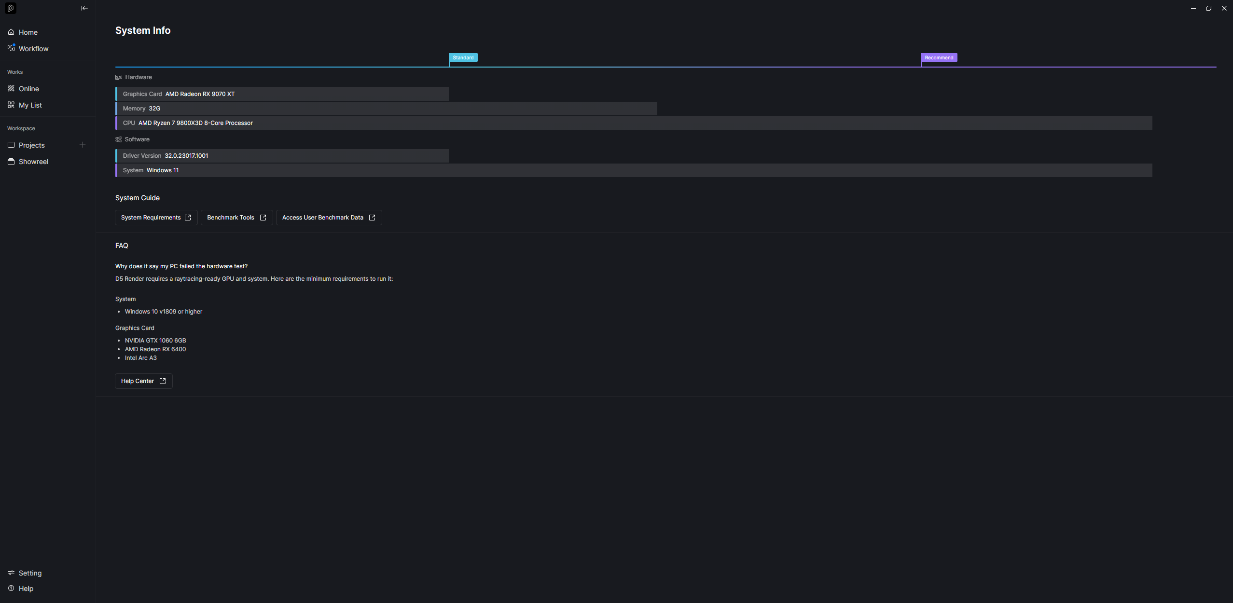Click the Projects folder icon
Viewport: 1233px width, 603px height.
coord(11,145)
